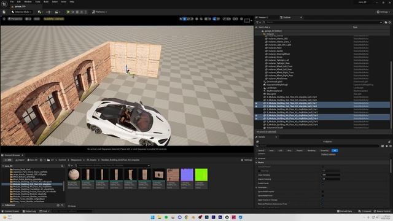The width and height of the screenshot is (393, 221).
Task: Open Outliner settings gear
Action: click(390, 22)
